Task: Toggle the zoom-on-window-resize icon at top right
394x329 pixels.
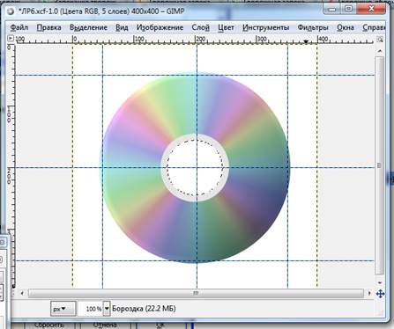Action: [x=380, y=39]
